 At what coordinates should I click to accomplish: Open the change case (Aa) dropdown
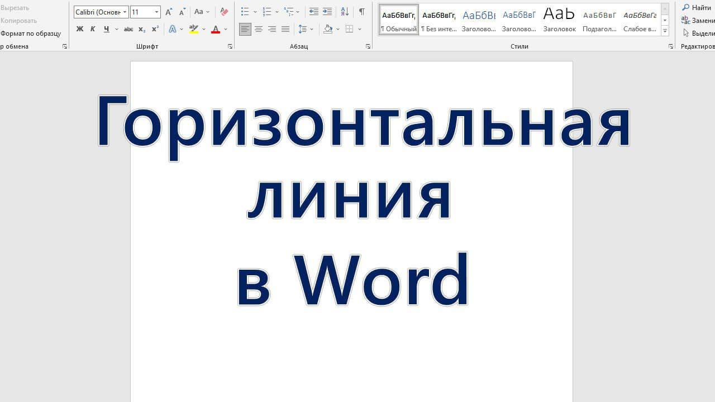pyautogui.click(x=202, y=12)
